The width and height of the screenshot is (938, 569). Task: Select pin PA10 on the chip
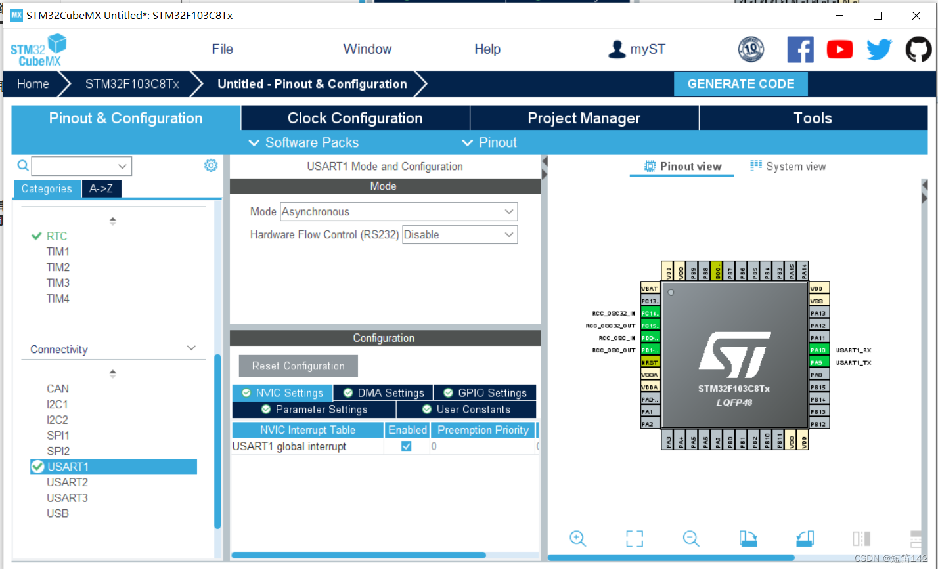point(818,350)
